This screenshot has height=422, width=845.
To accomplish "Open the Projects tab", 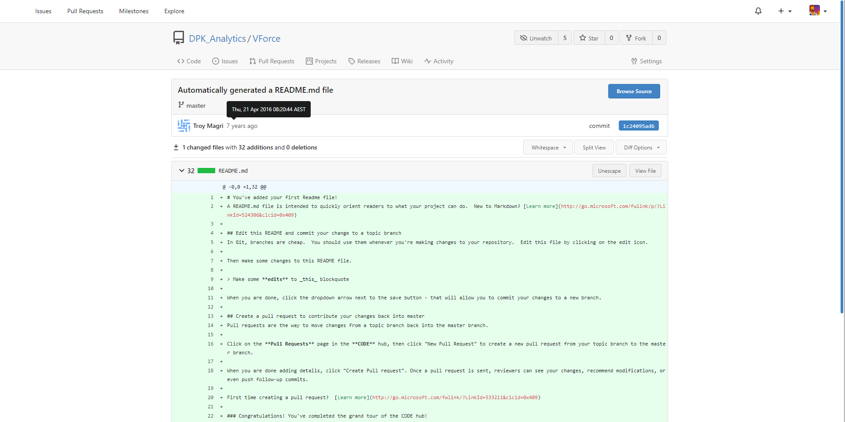I will tap(321, 61).
